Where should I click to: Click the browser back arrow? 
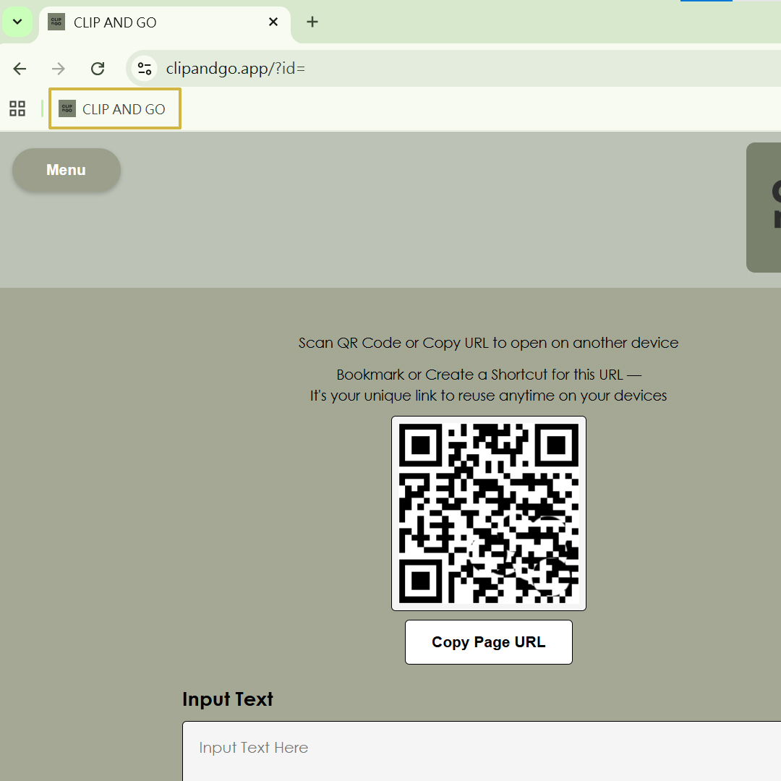(x=20, y=68)
